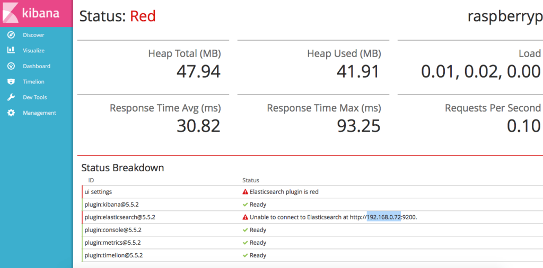The width and height of the screenshot is (543, 268).
Task: Click the ID column header
Action: [x=91, y=180]
